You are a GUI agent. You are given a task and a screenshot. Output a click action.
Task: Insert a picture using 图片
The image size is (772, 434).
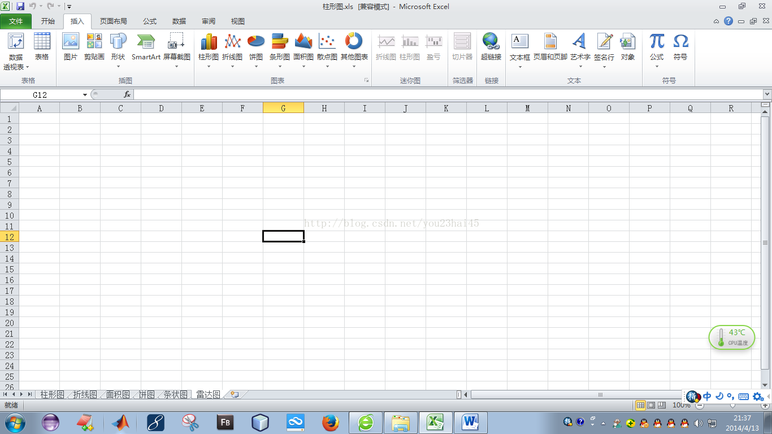tap(71, 47)
